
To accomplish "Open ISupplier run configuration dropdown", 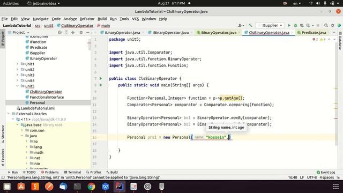I will [x=270, y=25].
